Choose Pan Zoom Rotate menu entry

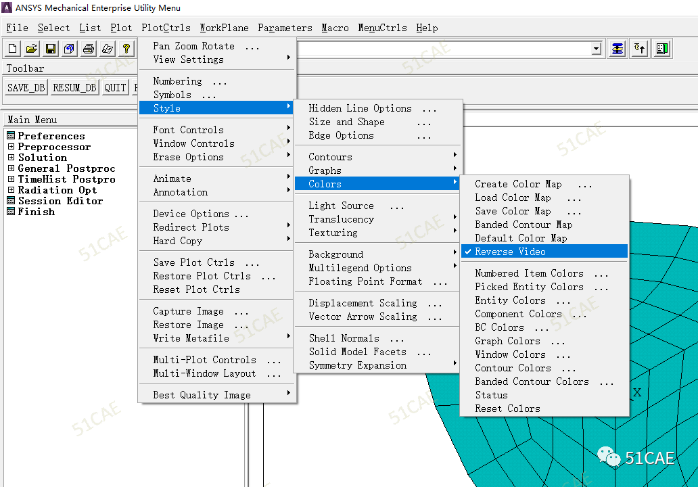pos(217,46)
